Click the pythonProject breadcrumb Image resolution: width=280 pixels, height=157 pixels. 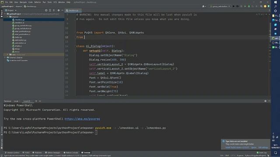7,7
